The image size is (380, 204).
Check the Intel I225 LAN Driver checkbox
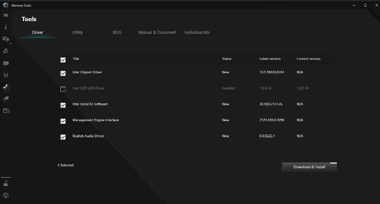(x=63, y=89)
